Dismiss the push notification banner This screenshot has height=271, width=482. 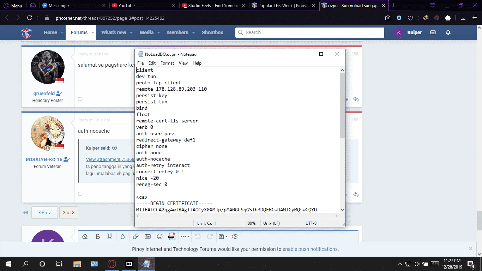point(470,249)
